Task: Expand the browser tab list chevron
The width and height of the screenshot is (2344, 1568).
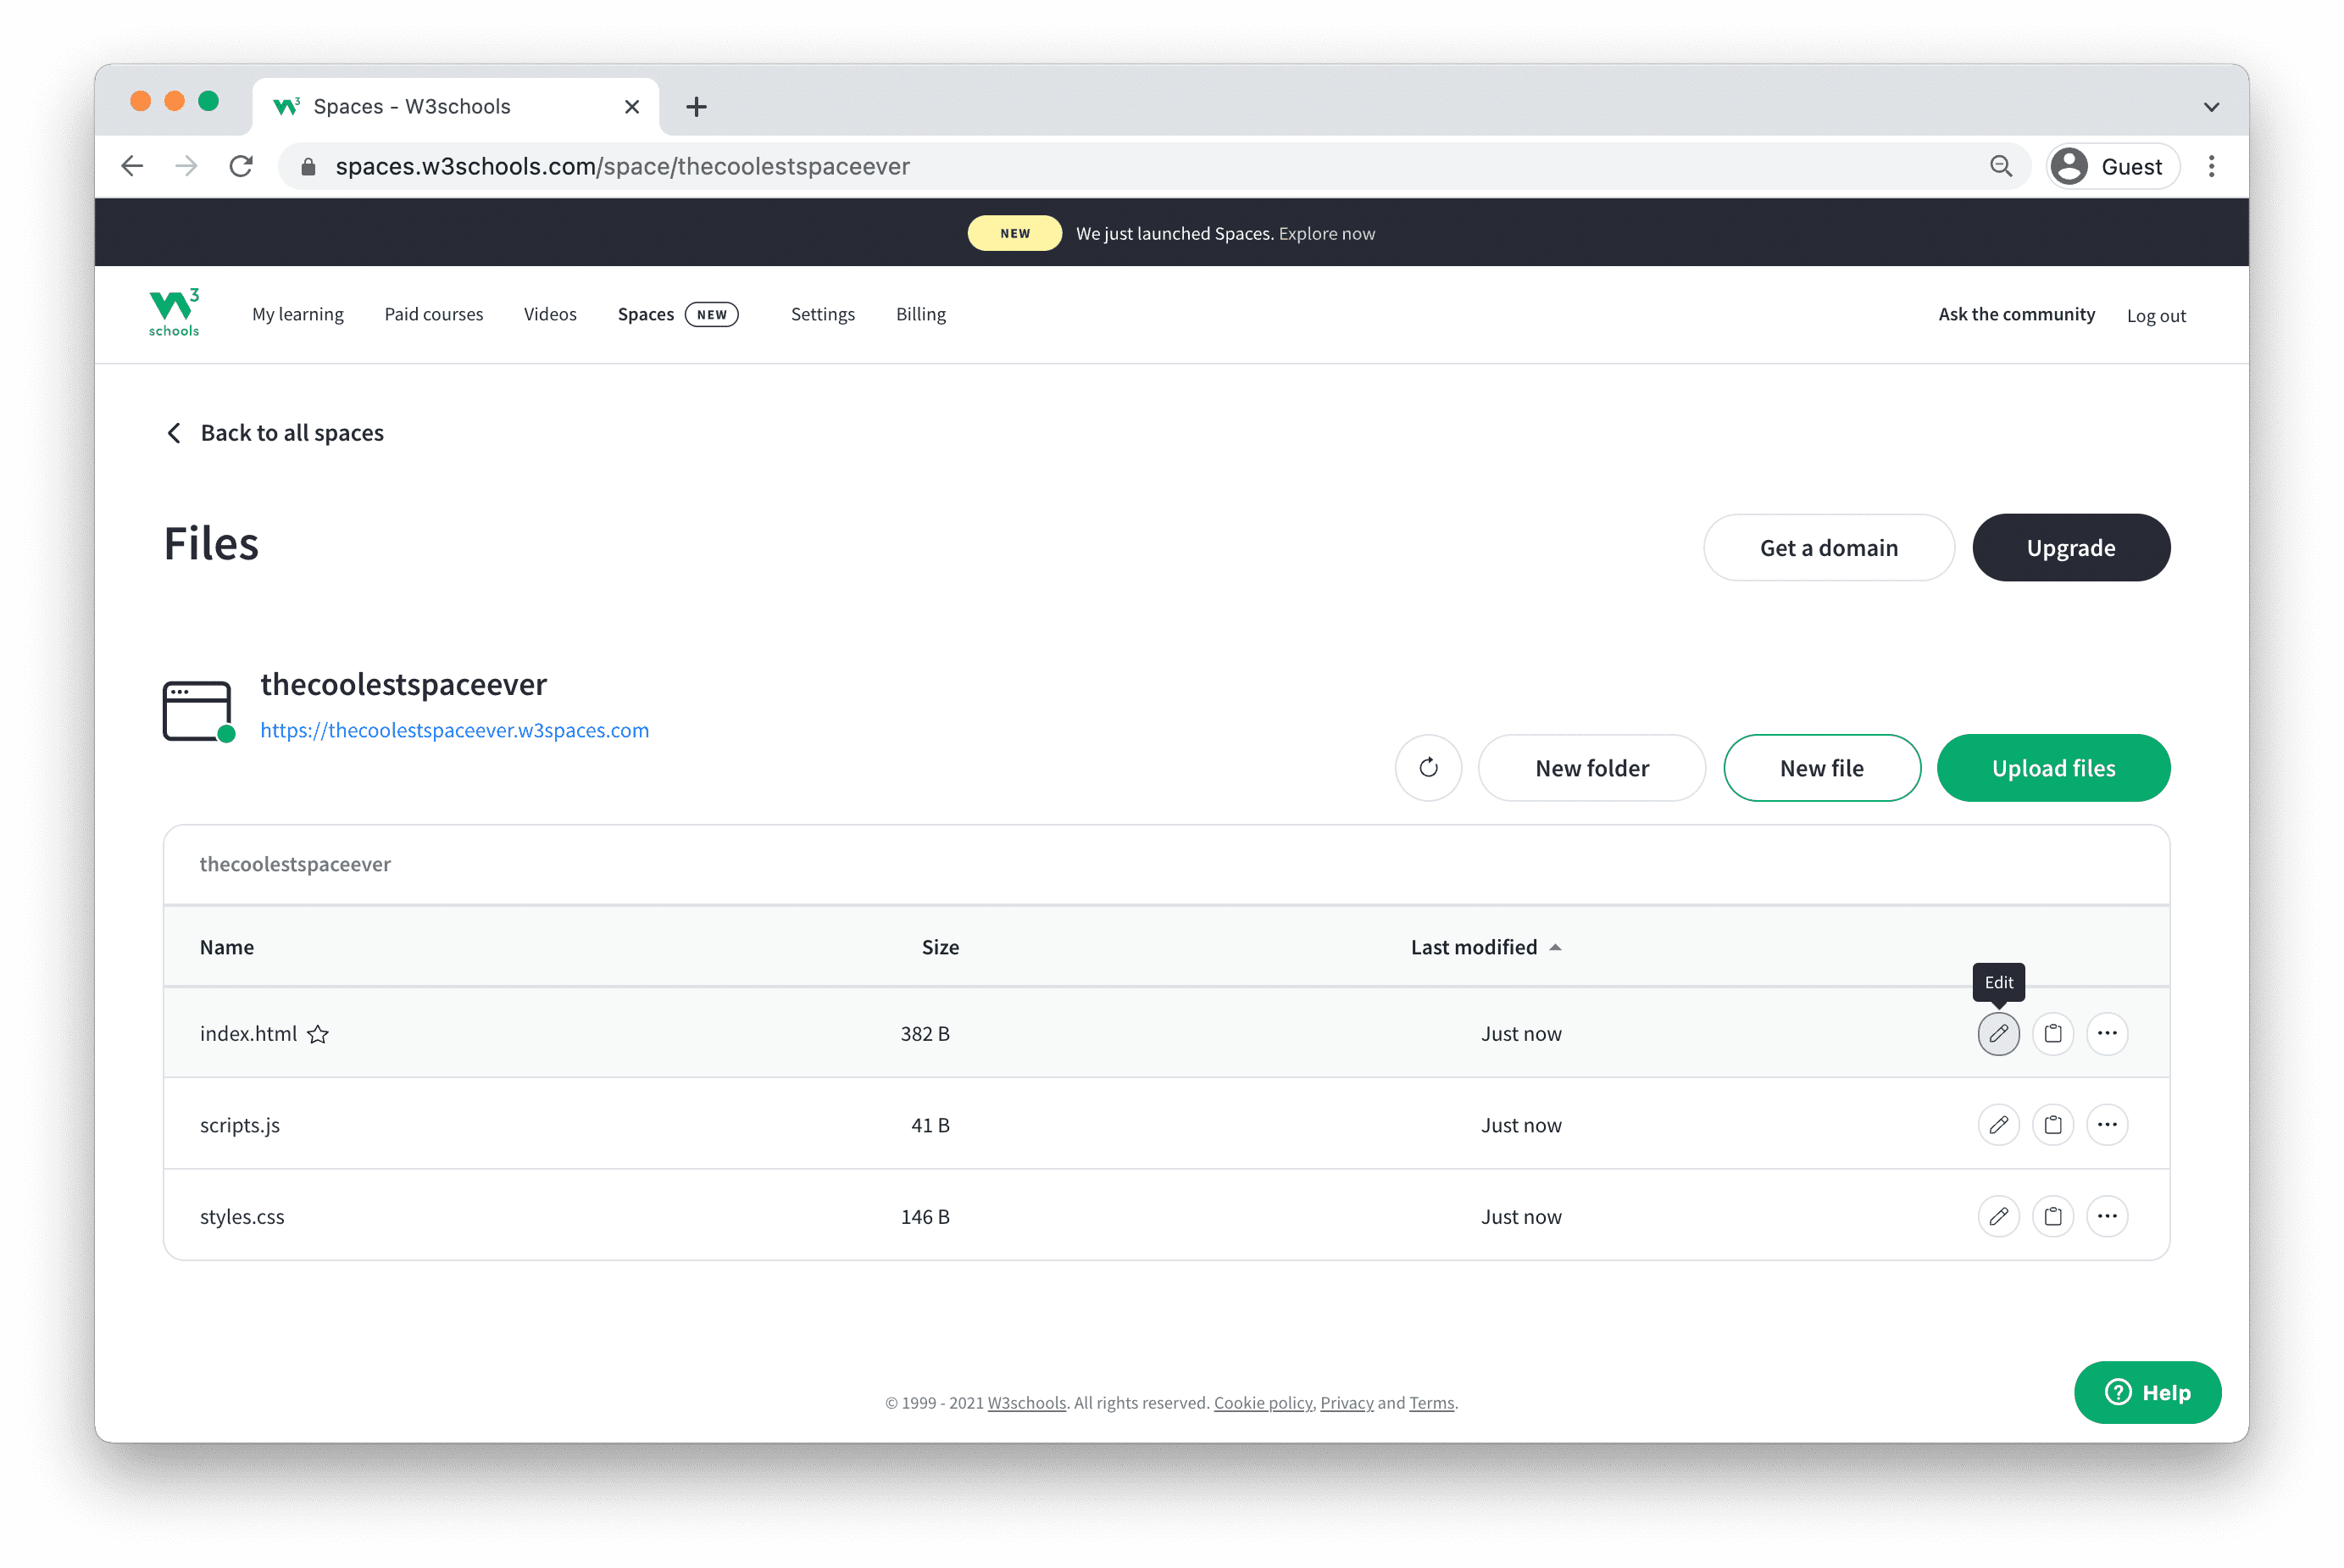Action: click(2210, 107)
